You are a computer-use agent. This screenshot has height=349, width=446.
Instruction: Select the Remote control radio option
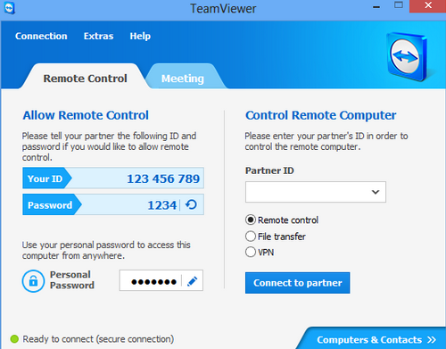251,220
